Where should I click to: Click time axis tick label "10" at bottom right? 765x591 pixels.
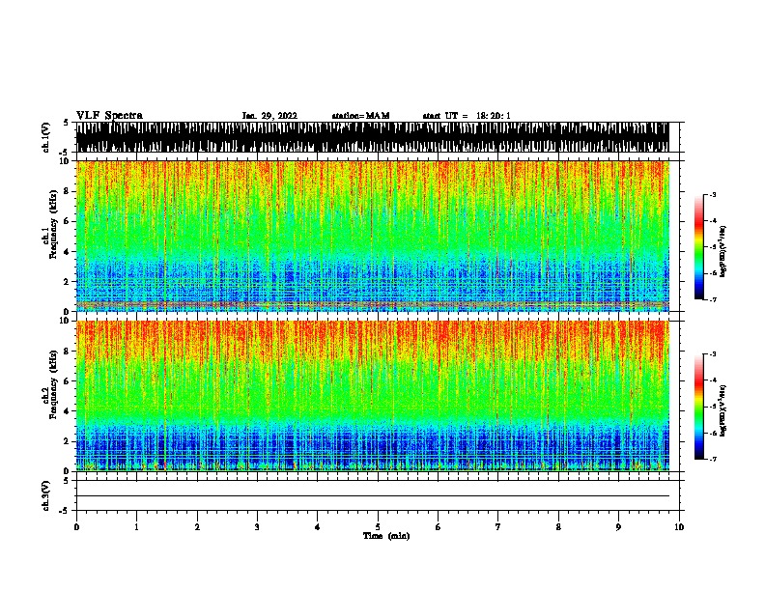(x=679, y=527)
